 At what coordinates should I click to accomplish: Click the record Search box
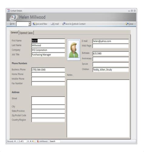click(54, 141)
